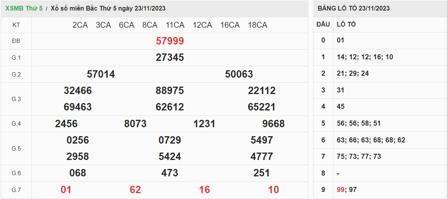Screen dimensions: 447x199
Task: Select G.2 prize number 50063
Action: (239, 74)
